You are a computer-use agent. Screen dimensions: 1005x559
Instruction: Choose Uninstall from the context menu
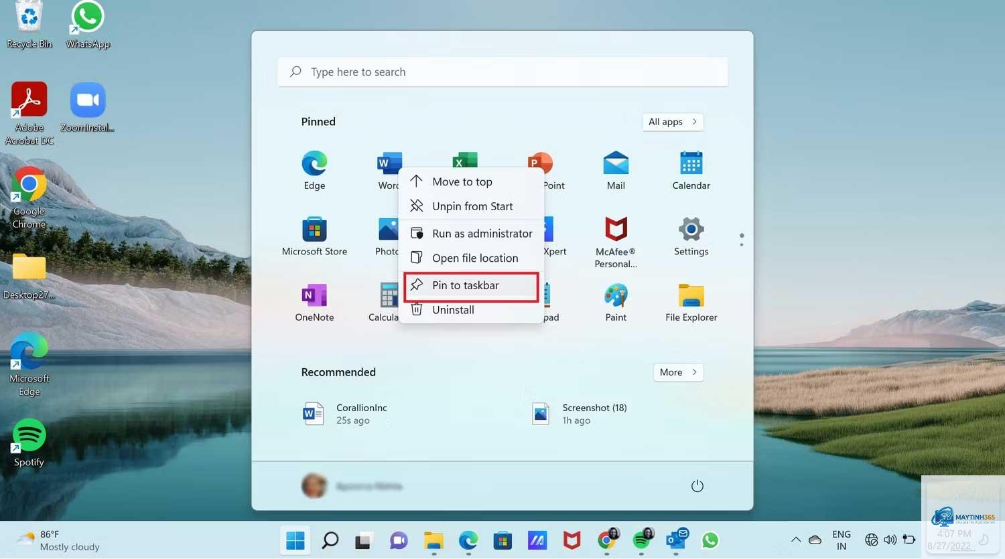click(471, 310)
